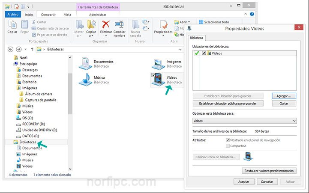
Task: Go back with the back arrow
Action: point(10,49)
